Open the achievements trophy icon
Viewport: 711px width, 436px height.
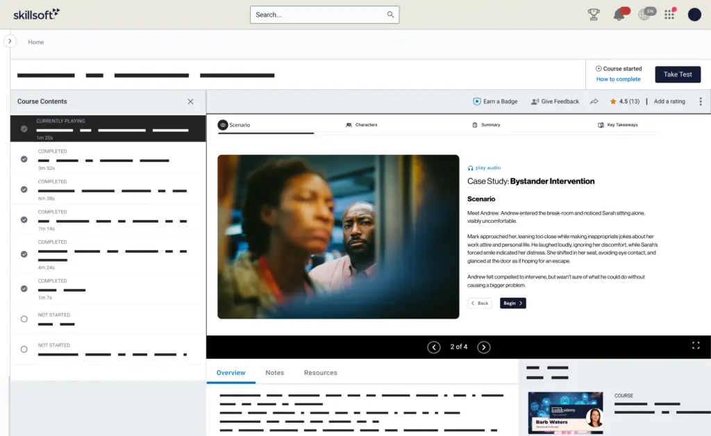tap(594, 15)
